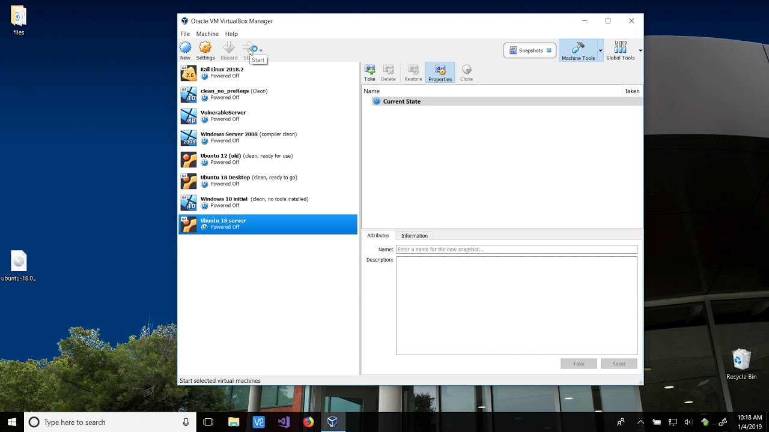Switch to the Attributes tab

coord(378,235)
